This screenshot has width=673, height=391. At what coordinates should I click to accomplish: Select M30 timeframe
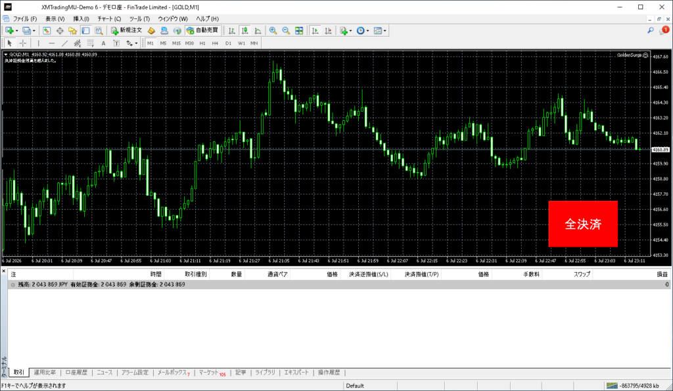pyautogui.click(x=189, y=43)
